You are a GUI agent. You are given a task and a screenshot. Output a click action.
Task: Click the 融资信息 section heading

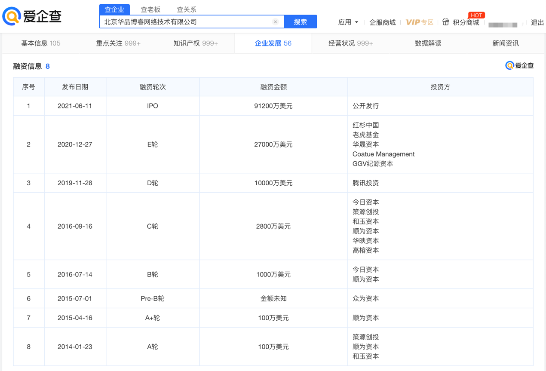(x=28, y=66)
